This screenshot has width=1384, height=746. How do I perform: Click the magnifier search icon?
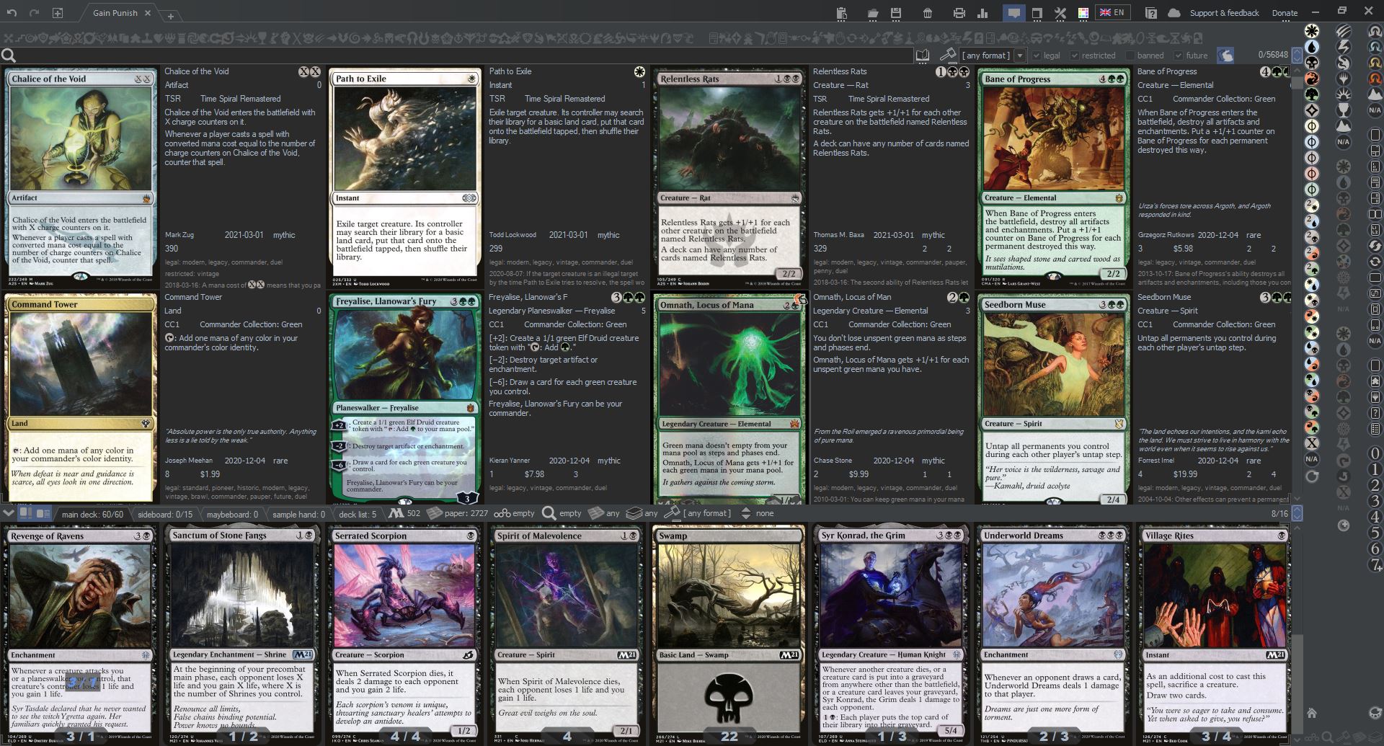click(9, 55)
